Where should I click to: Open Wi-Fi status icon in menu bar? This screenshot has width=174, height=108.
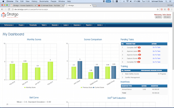pyautogui.click(x=127, y=1)
